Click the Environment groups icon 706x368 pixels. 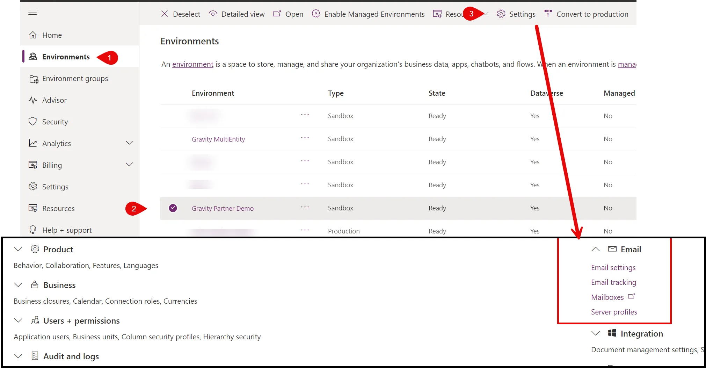(x=34, y=79)
